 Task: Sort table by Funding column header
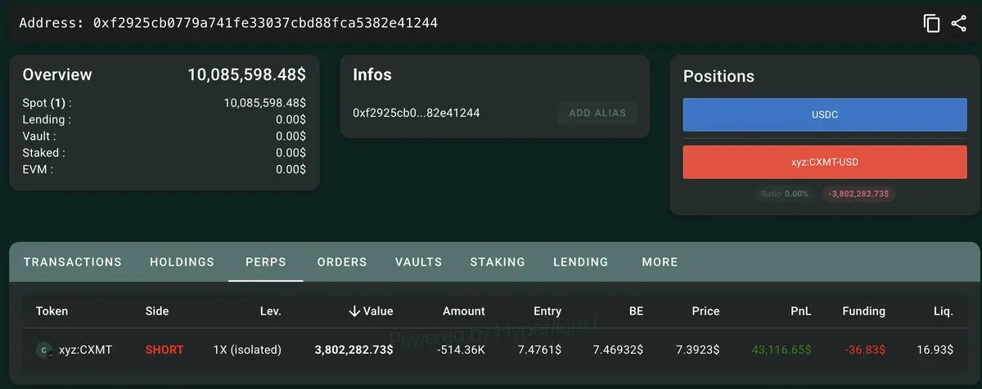coord(864,311)
